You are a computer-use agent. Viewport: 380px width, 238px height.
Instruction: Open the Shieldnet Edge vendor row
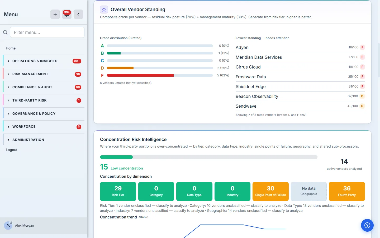pyautogui.click(x=300, y=86)
